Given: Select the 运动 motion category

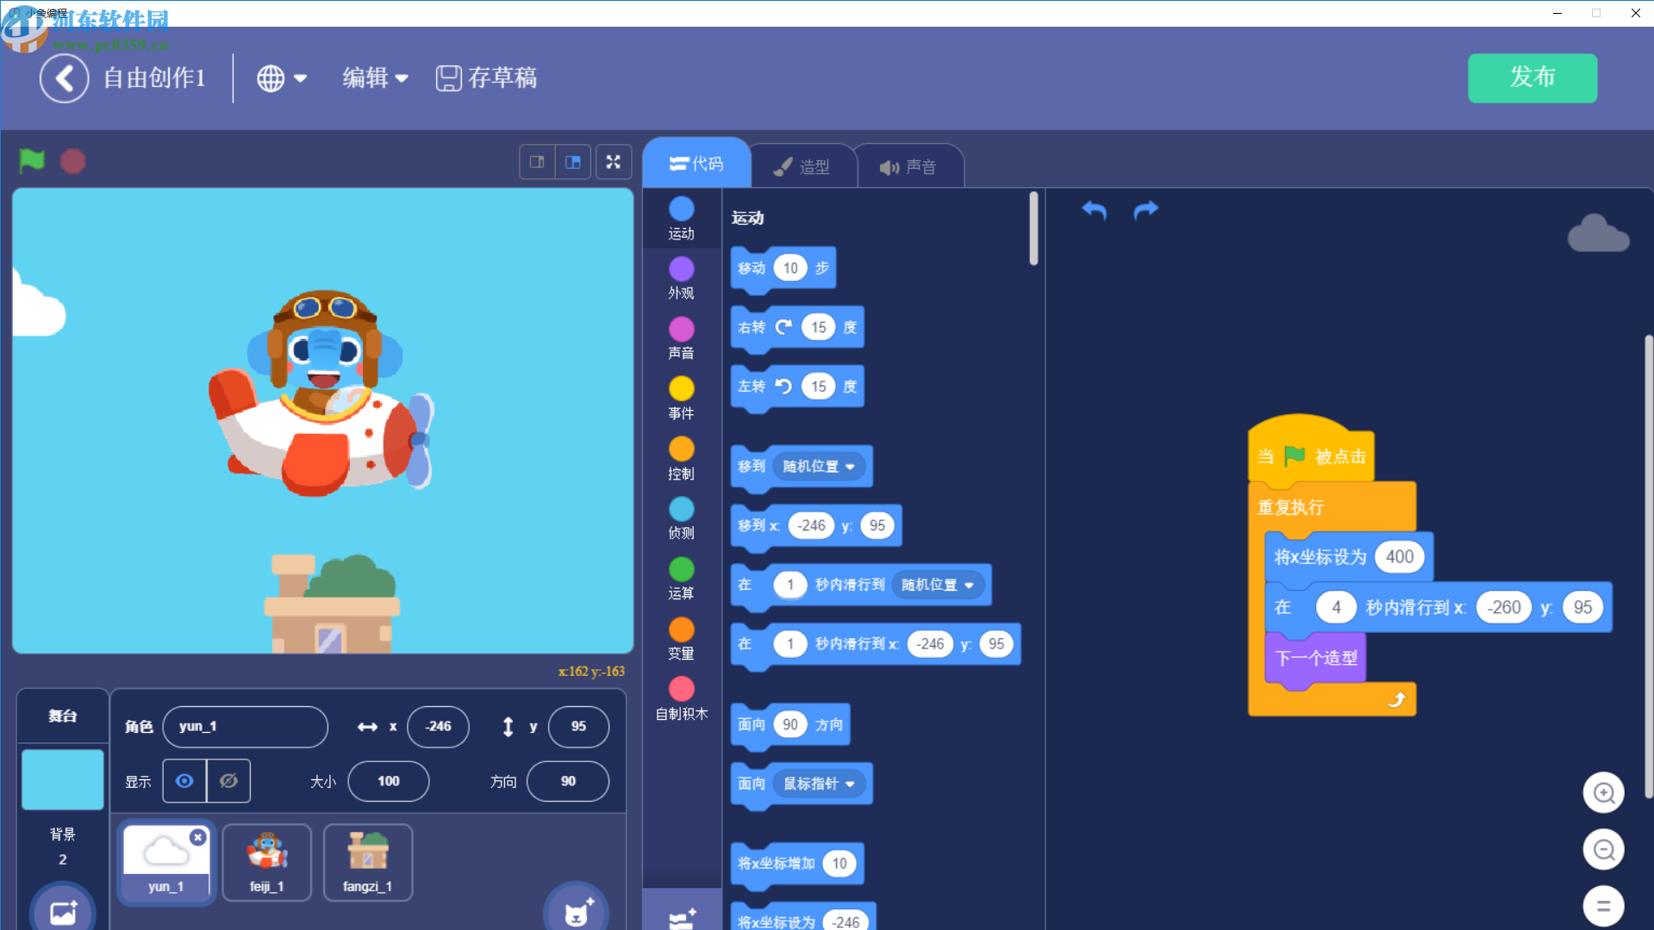Looking at the screenshot, I should (681, 219).
